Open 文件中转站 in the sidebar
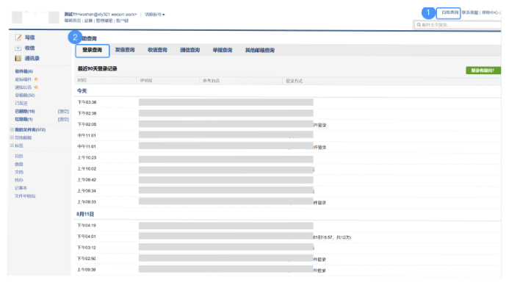This screenshot has height=294, width=509. 25,196
